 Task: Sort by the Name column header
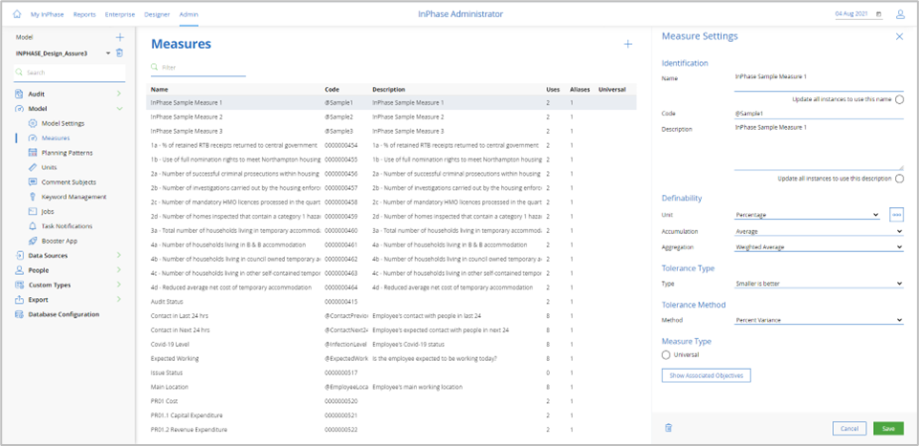pyautogui.click(x=160, y=90)
